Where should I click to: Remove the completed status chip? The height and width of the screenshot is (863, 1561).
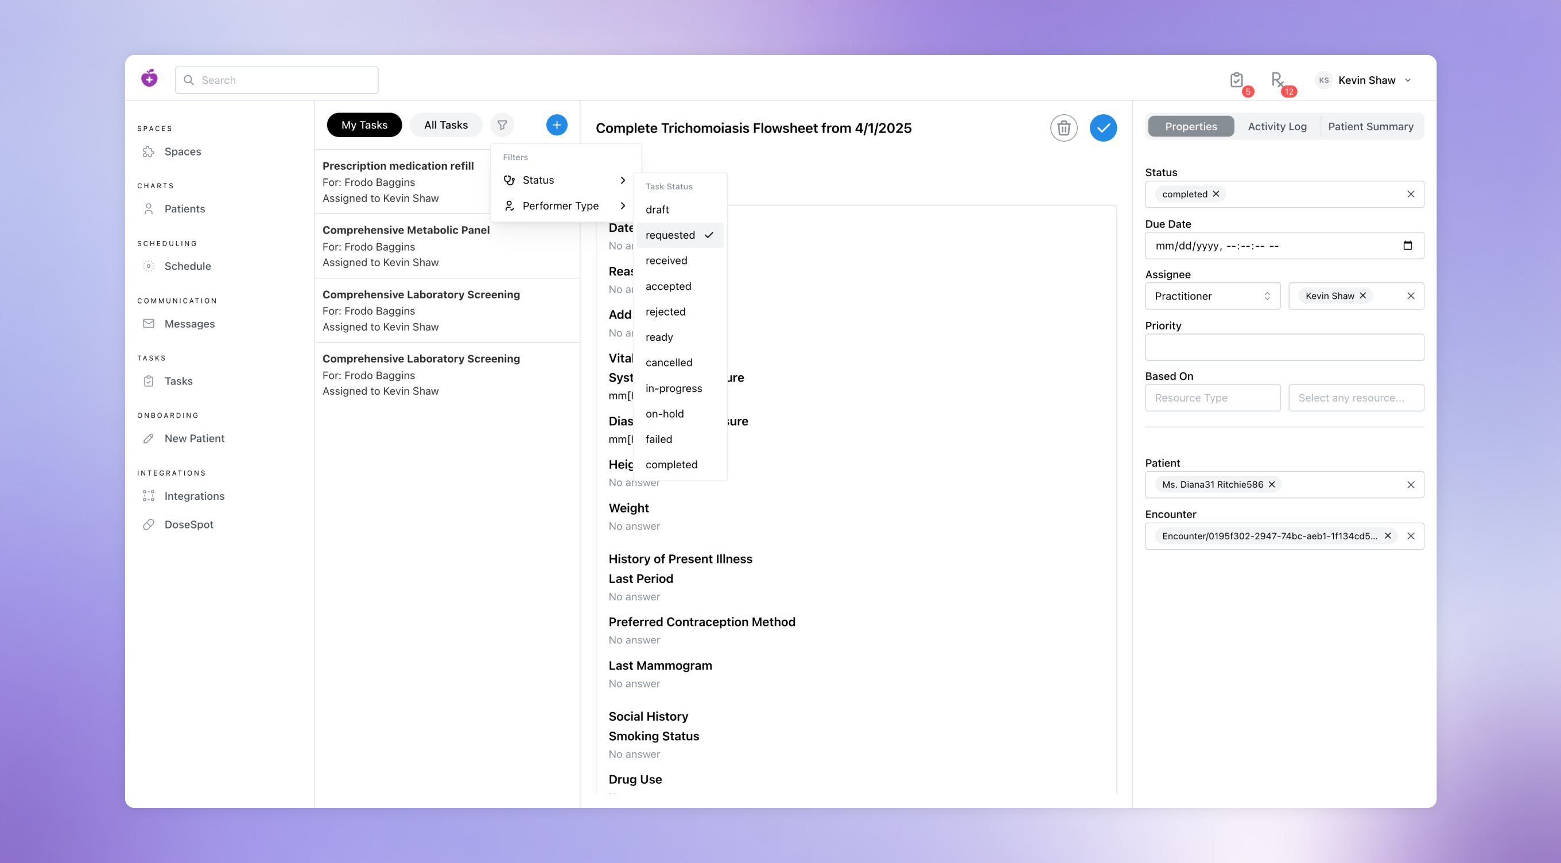pos(1215,194)
